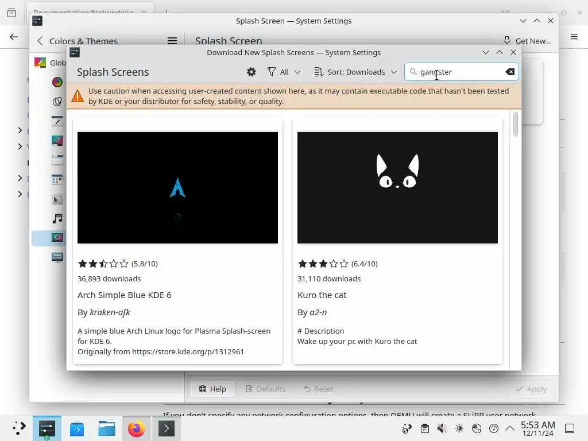This screenshot has height=441, width=588.
Task: Open System Sounds music note icon
Action: coord(57,218)
